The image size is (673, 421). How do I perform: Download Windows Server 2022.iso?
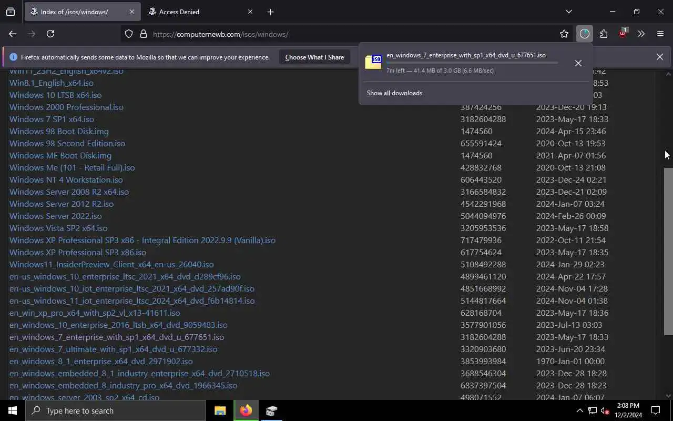point(56,216)
